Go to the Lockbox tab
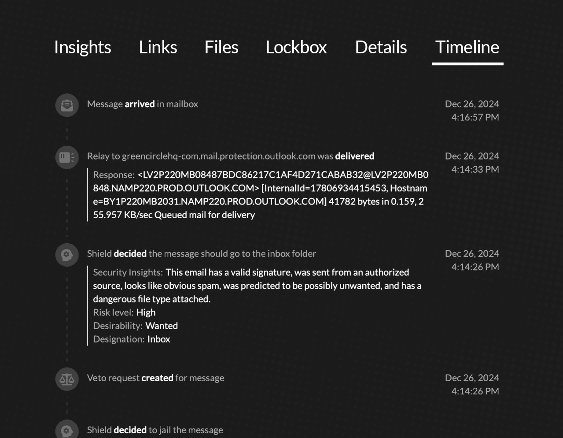 (296, 47)
